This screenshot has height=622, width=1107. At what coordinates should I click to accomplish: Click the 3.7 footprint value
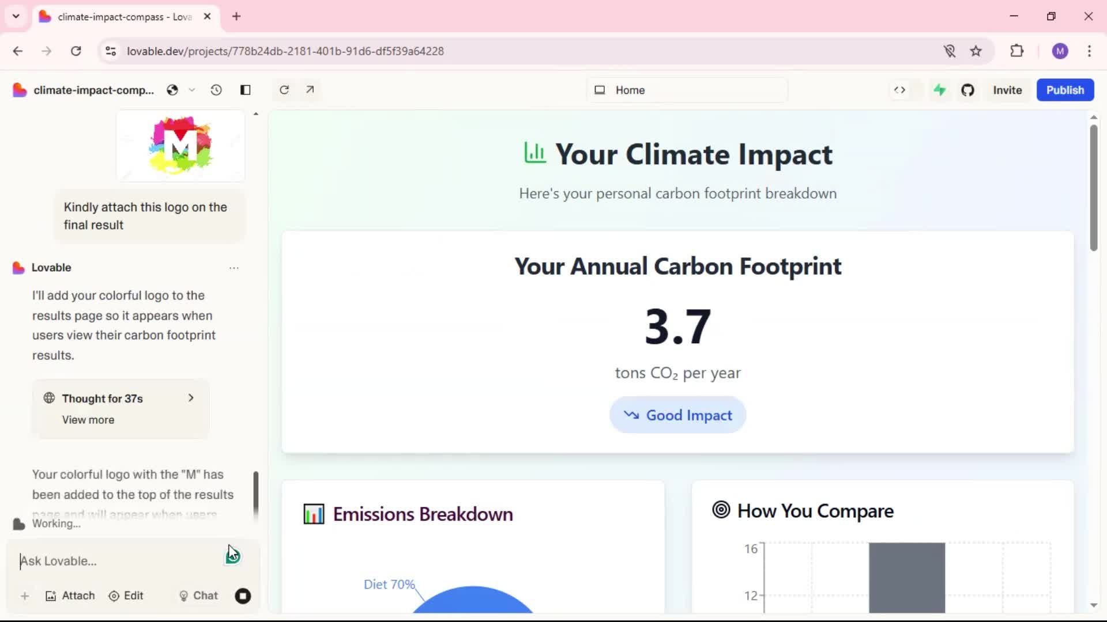[x=677, y=327]
